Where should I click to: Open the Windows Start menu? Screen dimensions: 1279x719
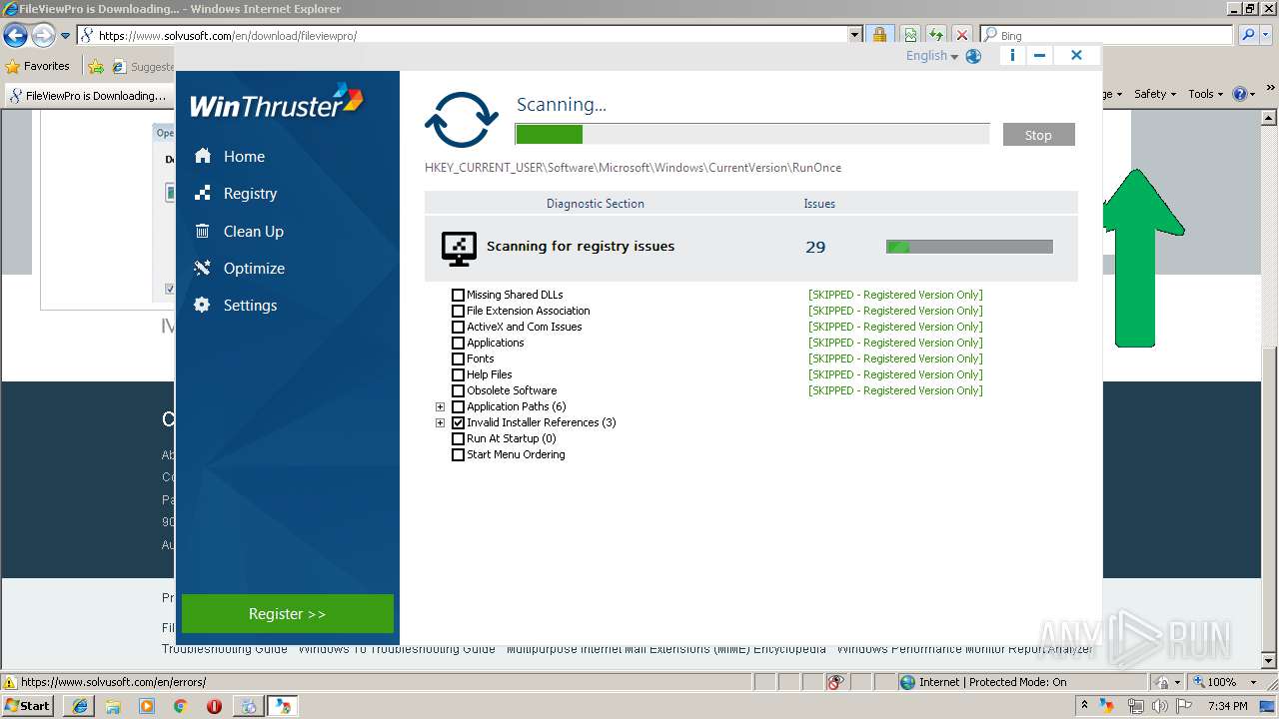point(28,705)
